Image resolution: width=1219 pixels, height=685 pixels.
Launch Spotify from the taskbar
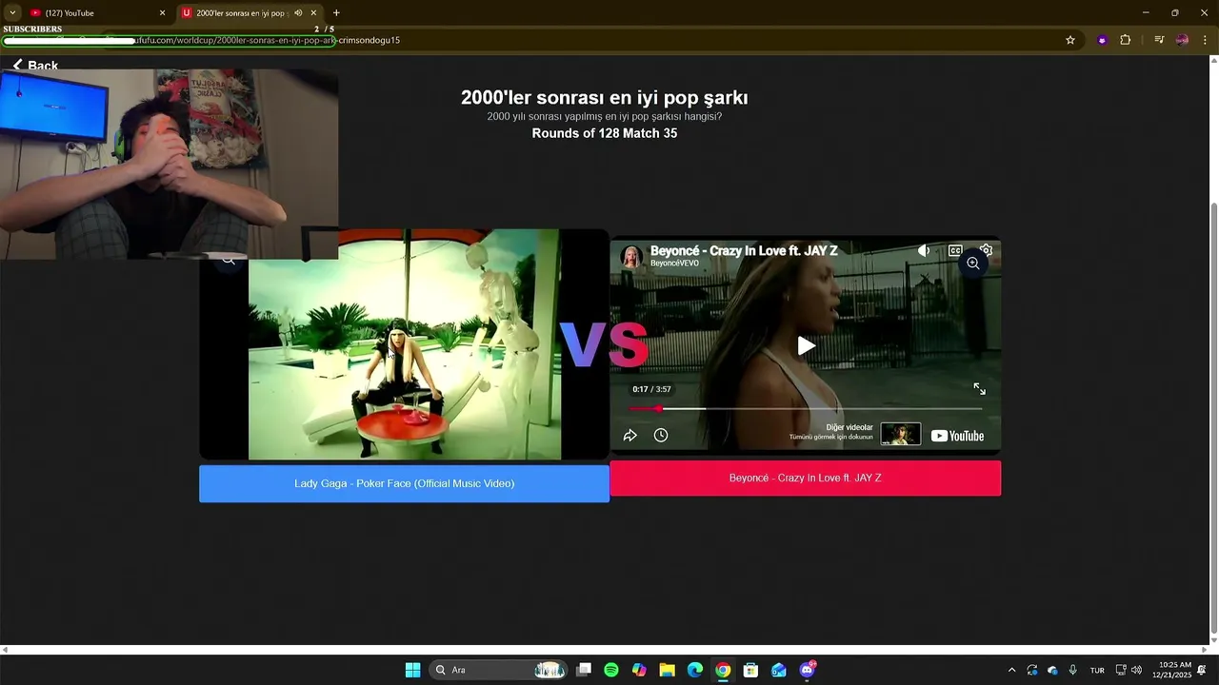point(611,670)
